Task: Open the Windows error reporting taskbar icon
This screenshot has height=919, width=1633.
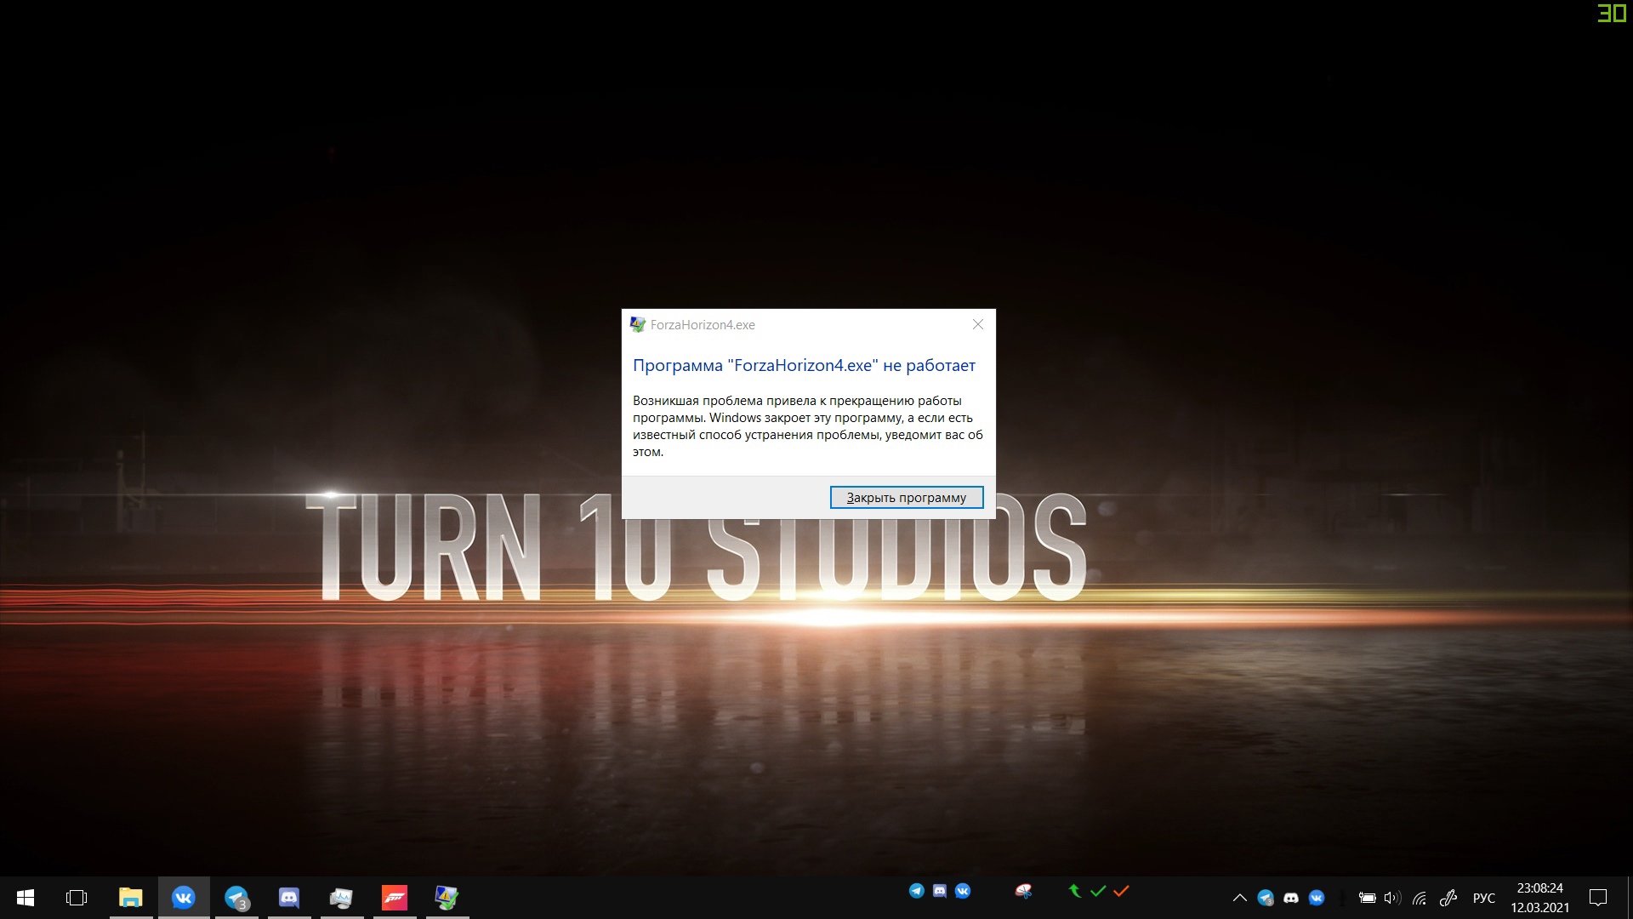Action: (x=447, y=898)
